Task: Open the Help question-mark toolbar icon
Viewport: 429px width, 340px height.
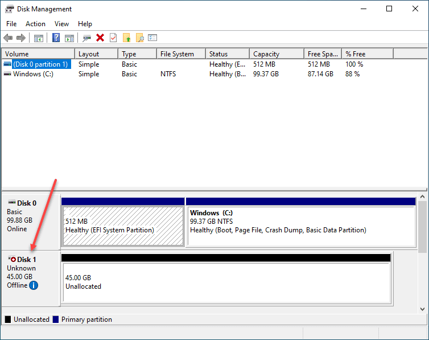Action: [56, 38]
